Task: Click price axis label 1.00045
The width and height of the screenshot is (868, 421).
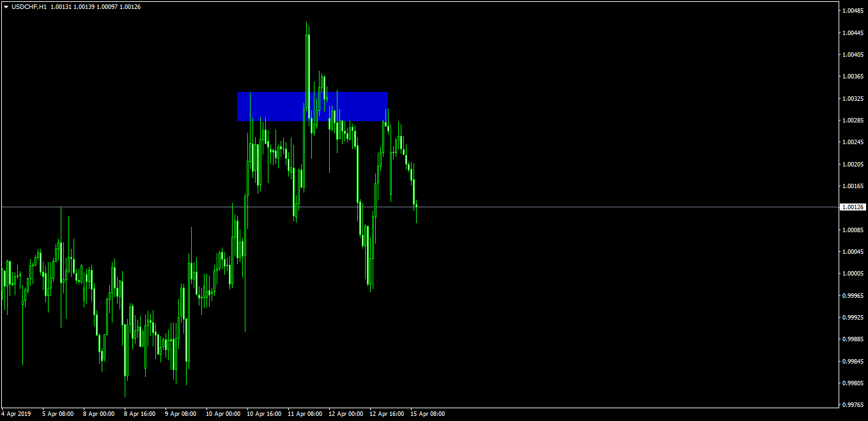Action: point(853,252)
